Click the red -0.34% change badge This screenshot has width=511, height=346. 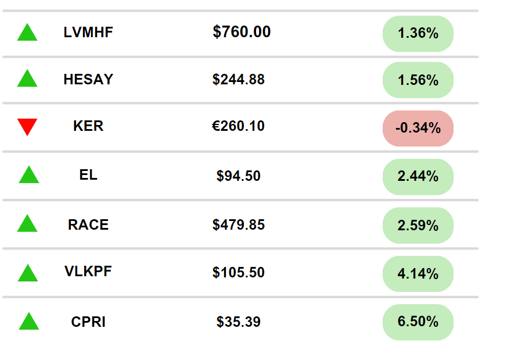418,128
